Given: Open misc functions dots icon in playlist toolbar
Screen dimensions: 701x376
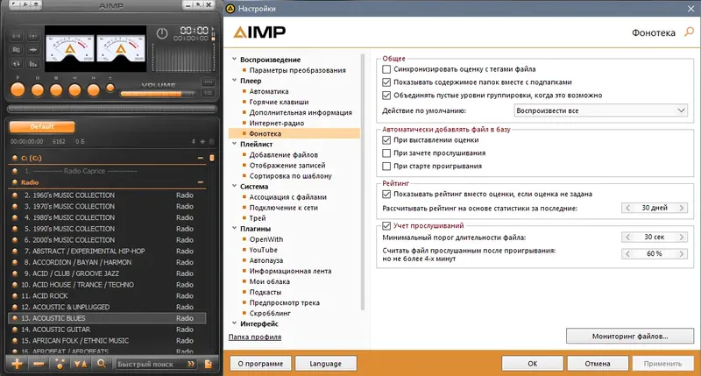Looking at the screenshot, I should coord(60,364).
